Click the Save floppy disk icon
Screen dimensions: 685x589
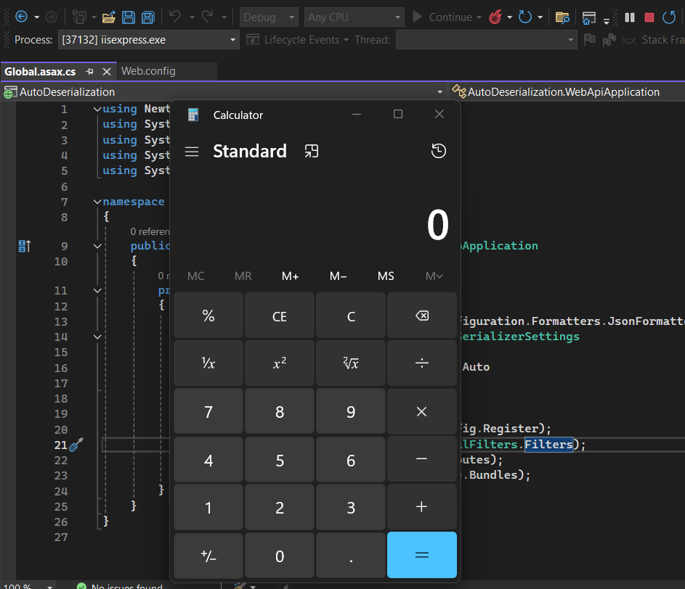point(129,17)
